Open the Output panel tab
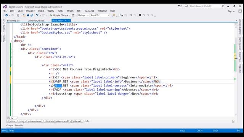This screenshot has height=137, width=244. click(10, 125)
